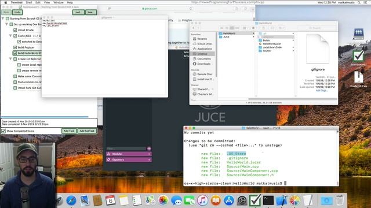Click the HelloWorld.jucer file in Finder
The width and height of the screenshot is (371, 208).
coord(272,44)
